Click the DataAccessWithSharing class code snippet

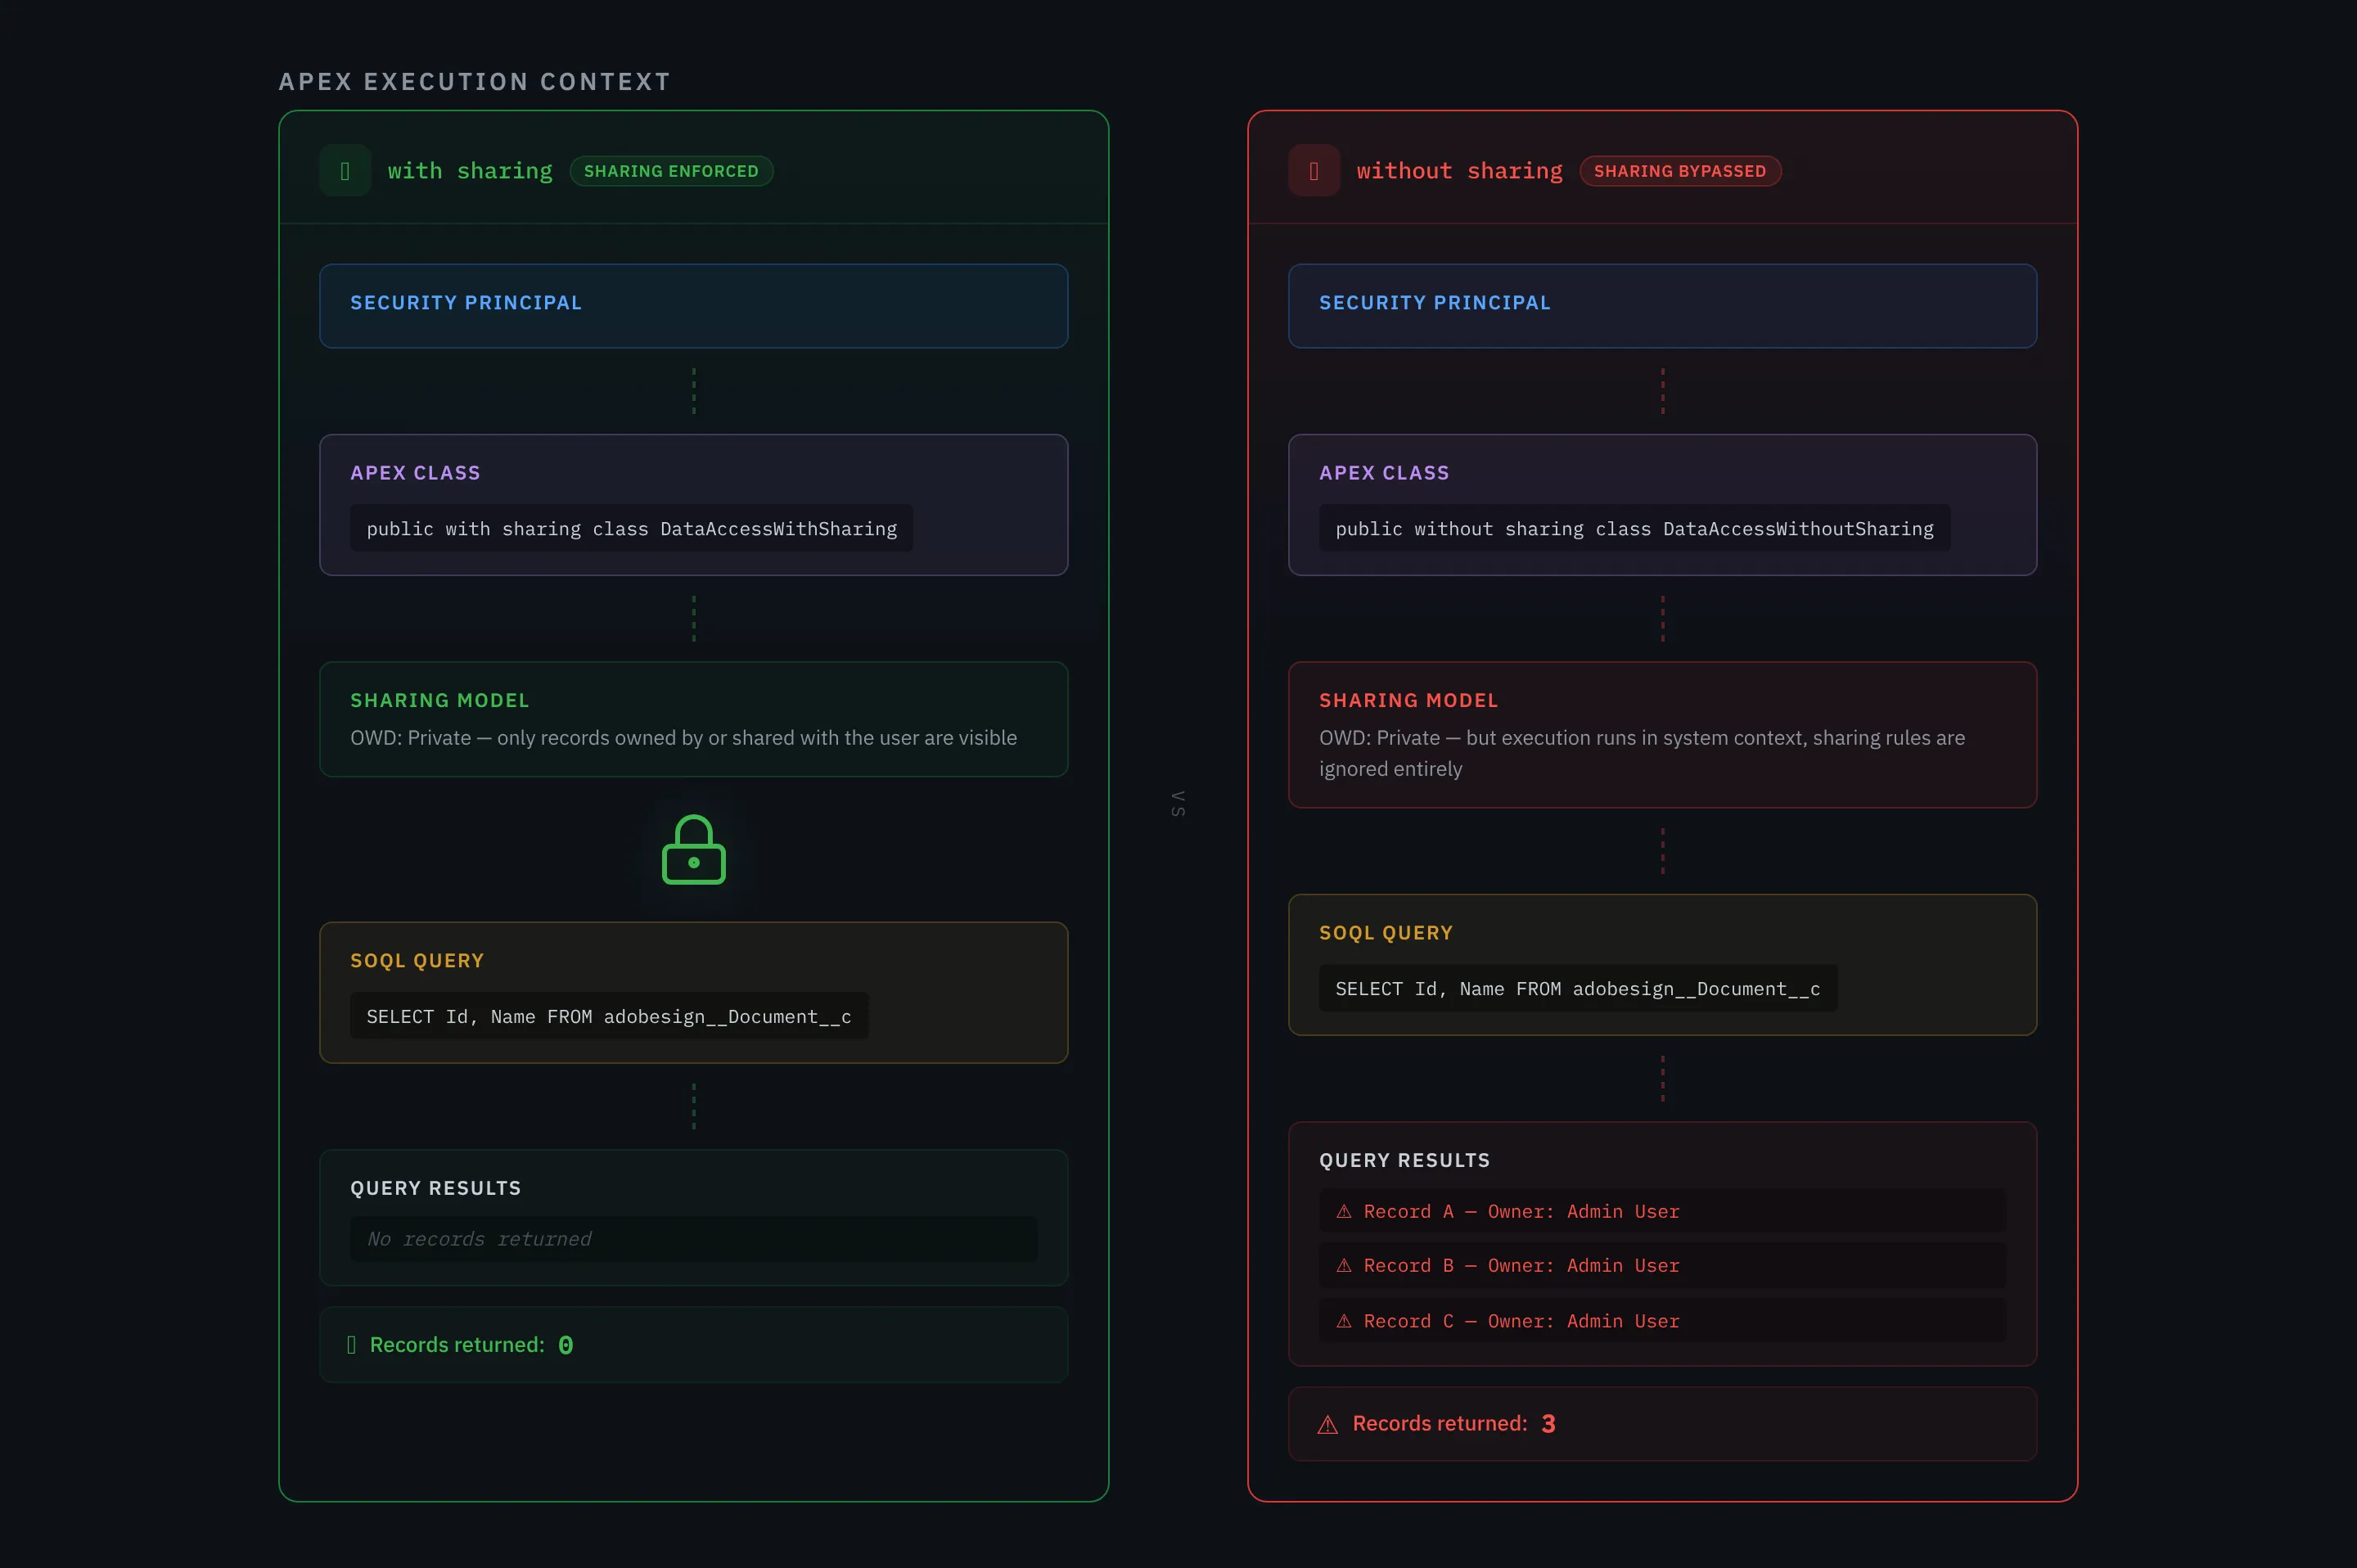coord(631,529)
